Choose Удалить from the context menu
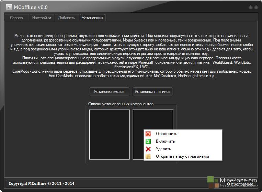The image size is (262, 192). point(163,149)
